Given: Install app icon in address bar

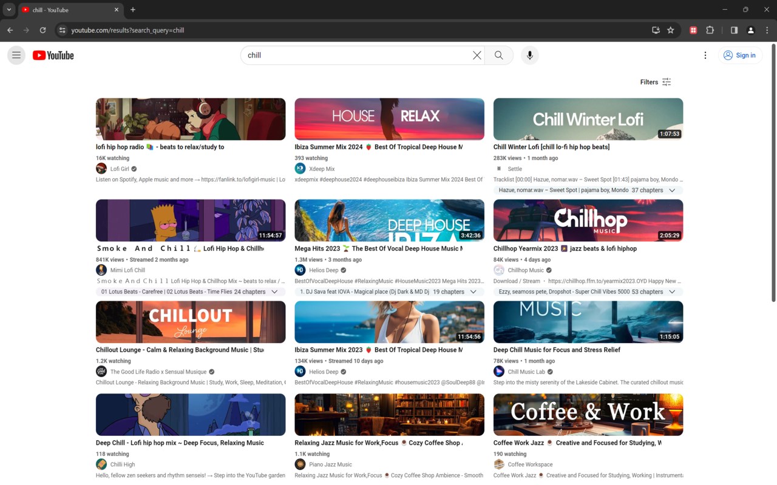Looking at the screenshot, I should click(x=656, y=30).
